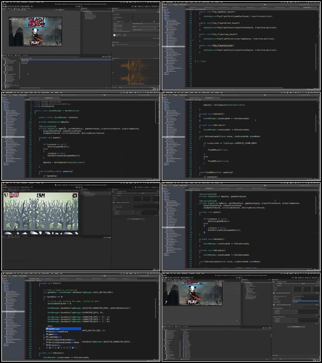Click music note icon in bottom-right MainMenu scene
Screen dimensions: 322x363
click(166, 302)
